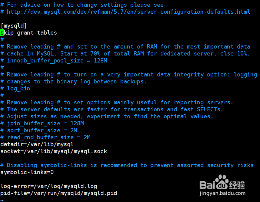Click the join_buffer_size = 128M line
The width and height of the screenshot is (260, 202).
tap(45, 123)
